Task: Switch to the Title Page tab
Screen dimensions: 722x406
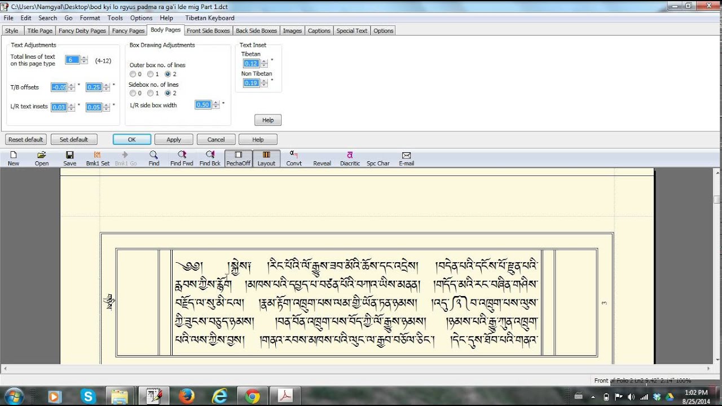Action: [40, 31]
